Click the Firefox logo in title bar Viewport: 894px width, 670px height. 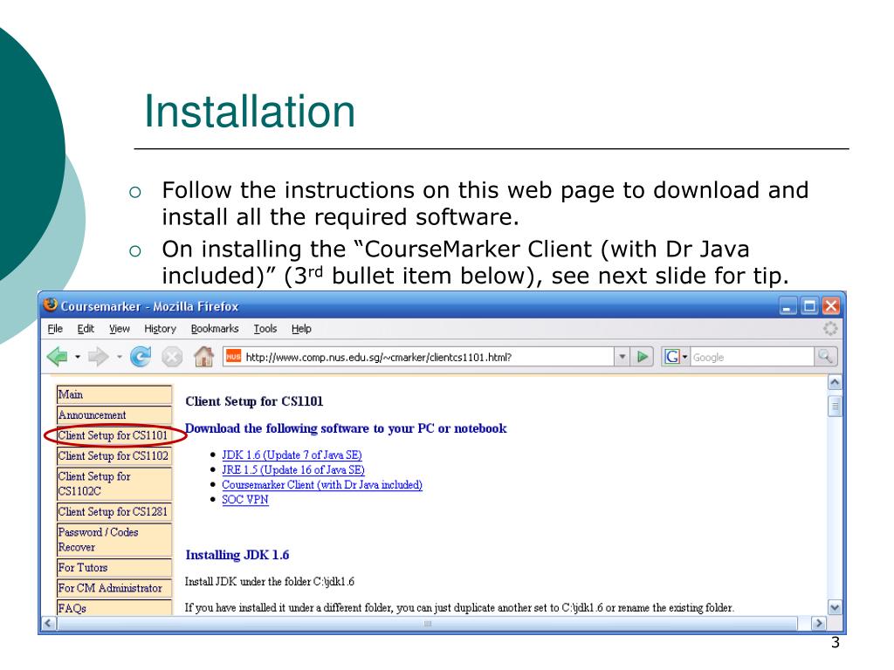click(x=50, y=304)
